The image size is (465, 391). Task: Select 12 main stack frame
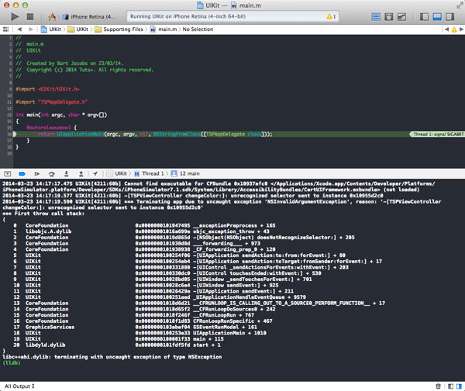185,173
